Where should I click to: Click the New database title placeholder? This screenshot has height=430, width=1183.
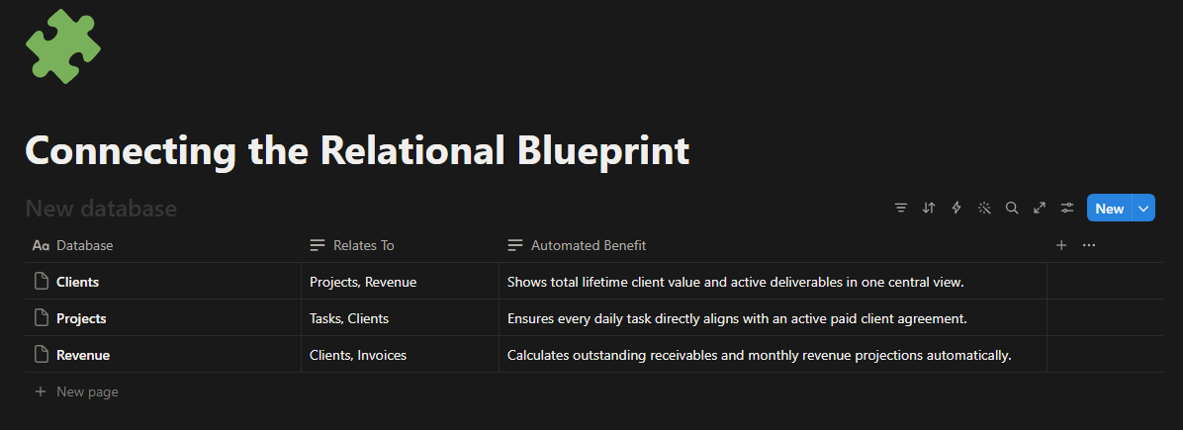click(101, 209)
